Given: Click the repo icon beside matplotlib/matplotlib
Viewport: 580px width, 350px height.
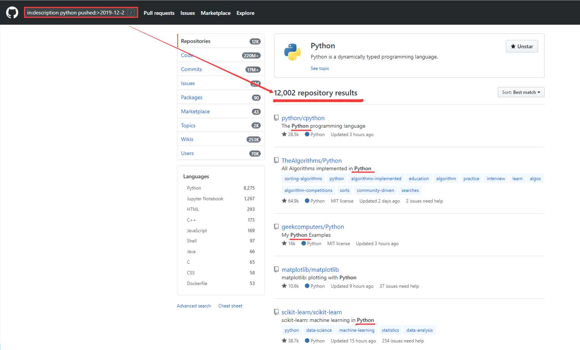Looking at the screenshot, I should click(x=276, y=269).
